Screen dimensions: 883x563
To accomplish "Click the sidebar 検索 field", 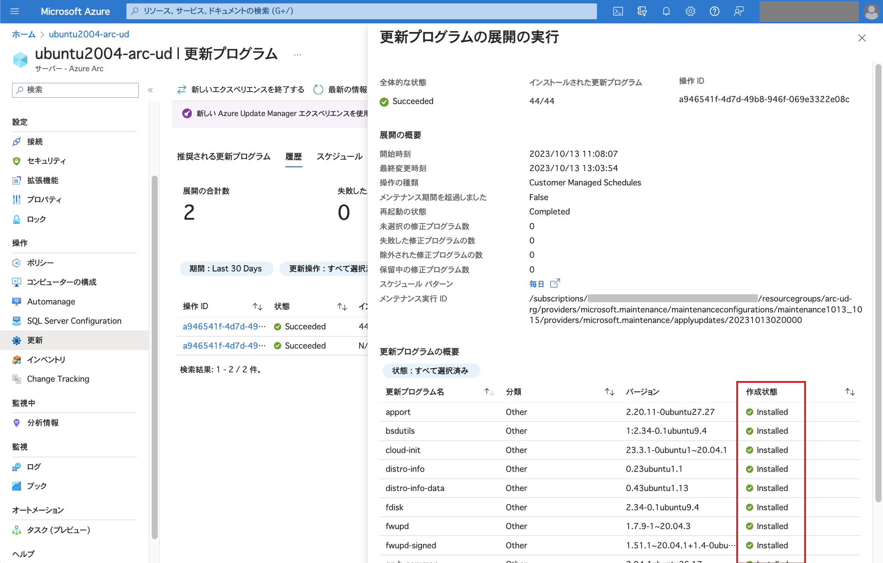I will (x=75, y=90).
